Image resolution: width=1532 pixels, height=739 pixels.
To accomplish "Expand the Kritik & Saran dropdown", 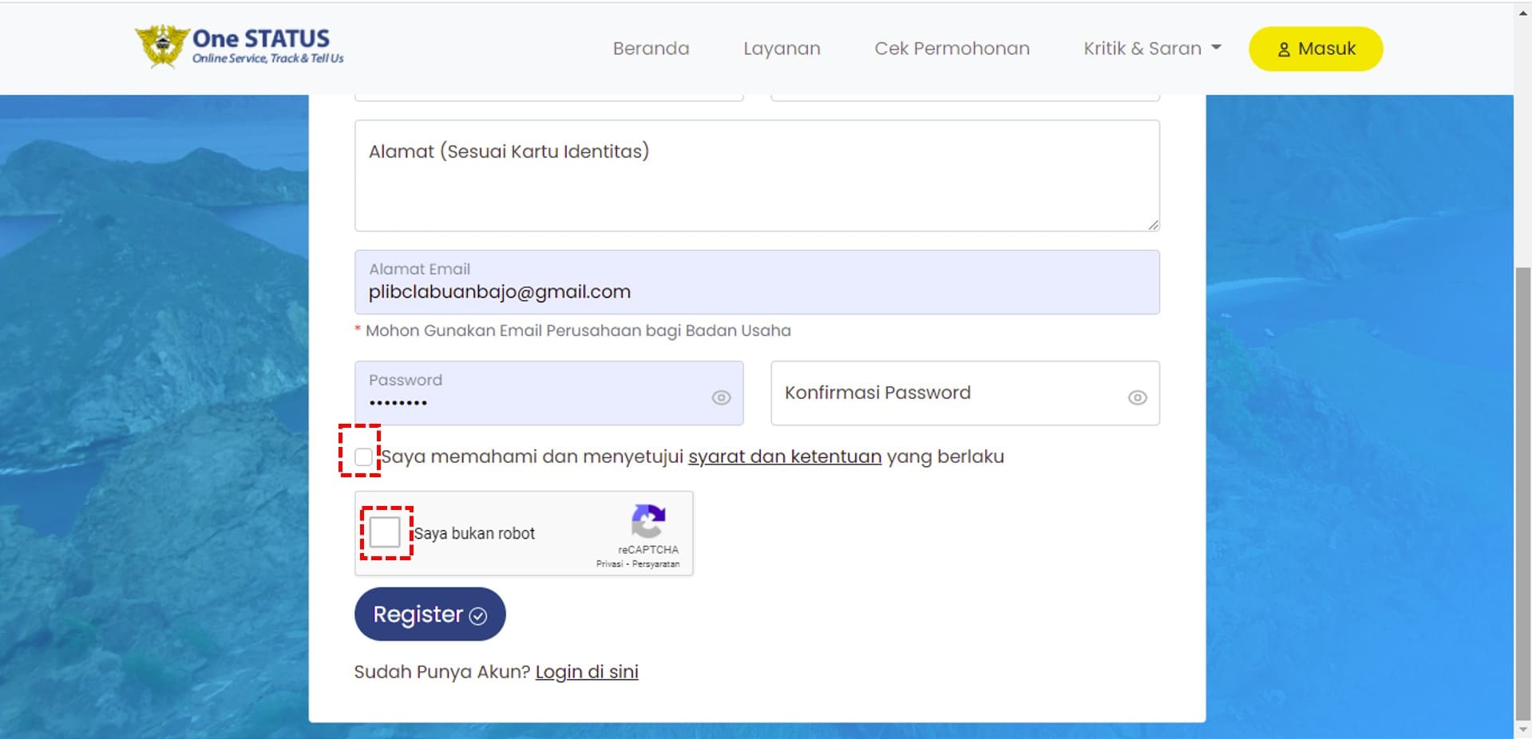I will [x=1151, y=49].
